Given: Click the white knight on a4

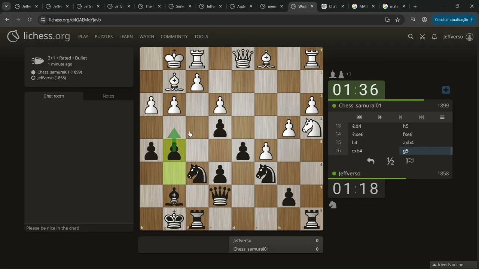Looking at the screenshot, I should (312, 127).
